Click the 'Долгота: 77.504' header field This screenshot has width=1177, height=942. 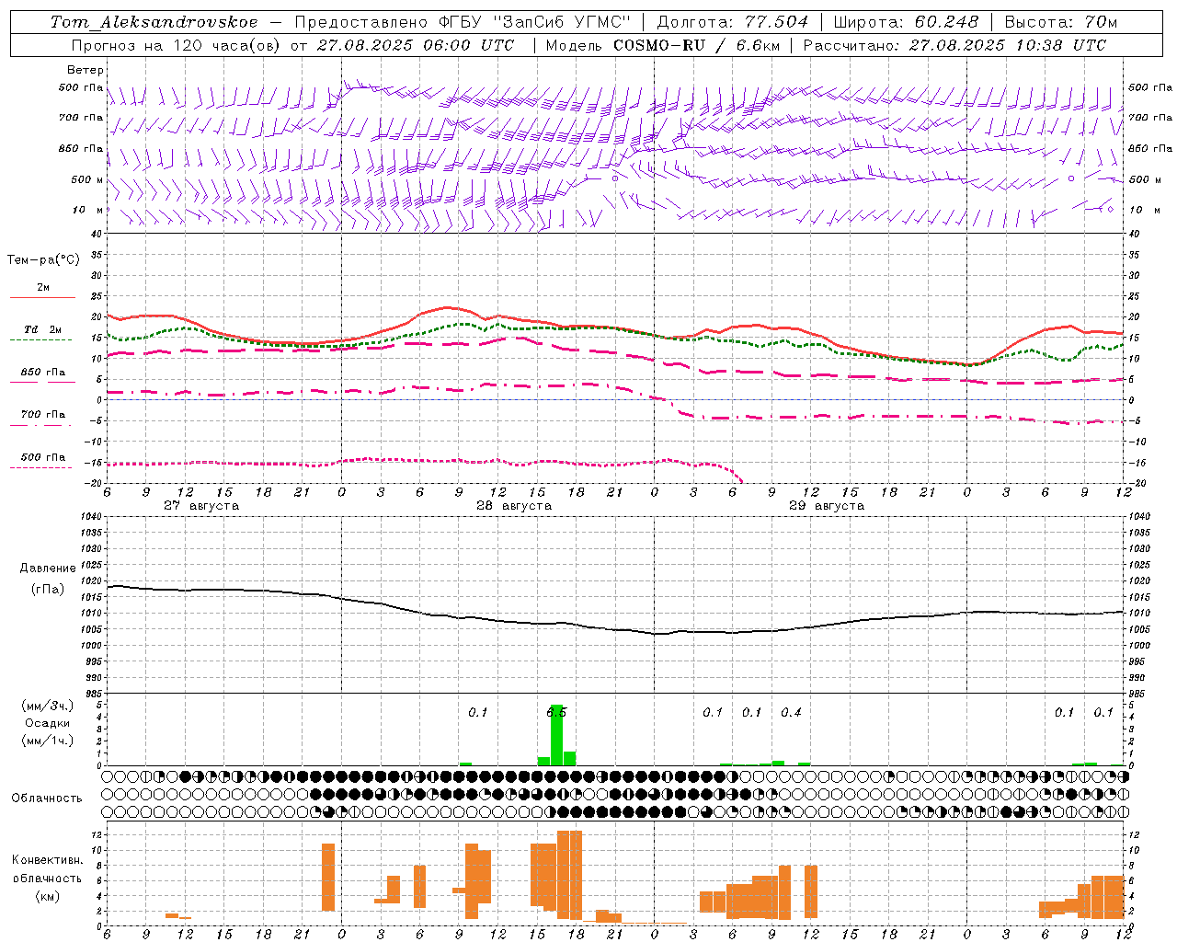tap(733, 22)
